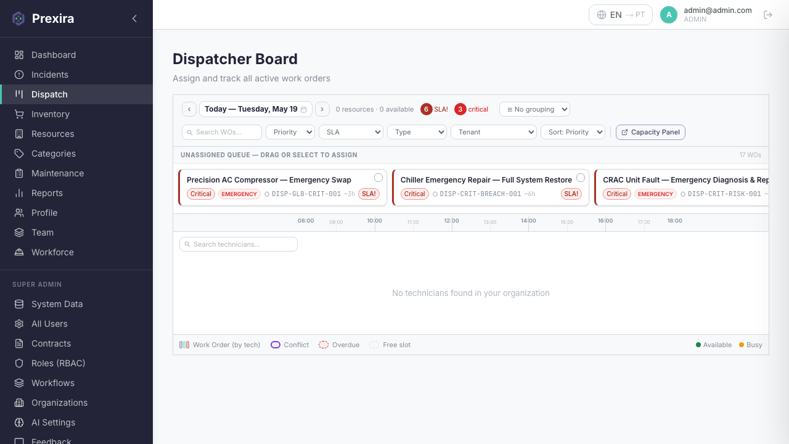Click the Search WOs field
Viewport: 789px width, 444px height.
pos(222,132)
